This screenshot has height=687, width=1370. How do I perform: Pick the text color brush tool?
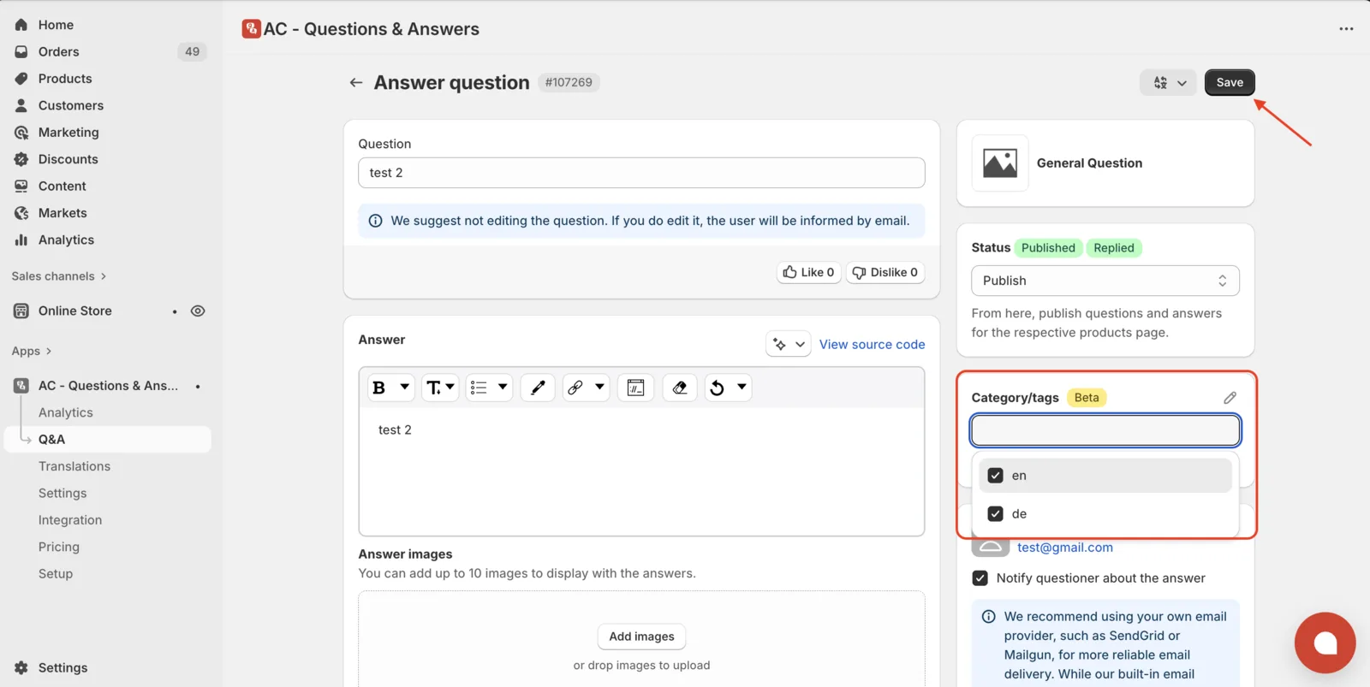pyautogui.click(x=538, y=388)
